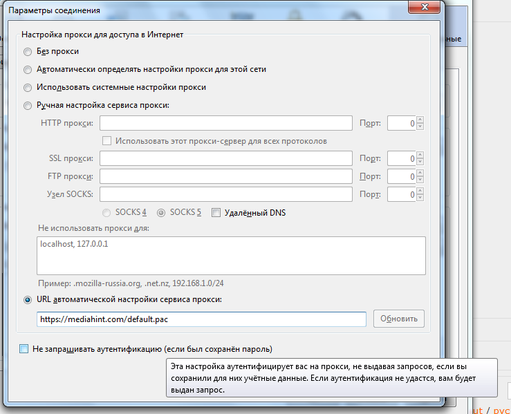Tick 'Использовать этот прокси-сервер для всех протоколов'
This screenshot has width=511, height=414.
[x=106, y=141]
